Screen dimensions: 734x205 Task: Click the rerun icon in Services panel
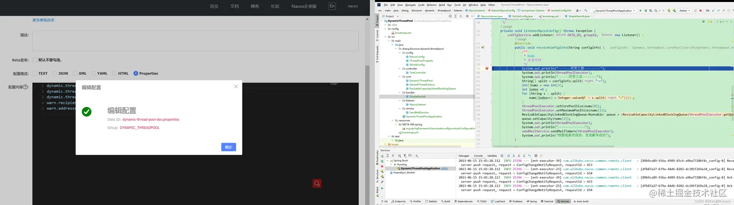coord(382,156)
